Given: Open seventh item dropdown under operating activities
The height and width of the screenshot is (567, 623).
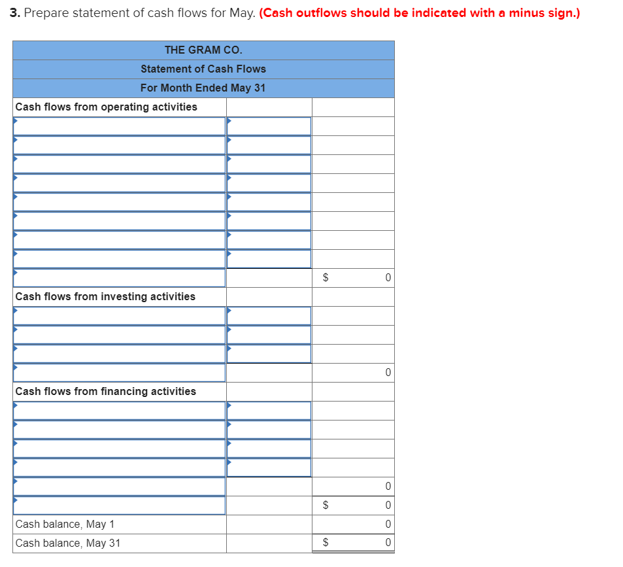Looking at the screenshot, I should [x=119, y=240].
